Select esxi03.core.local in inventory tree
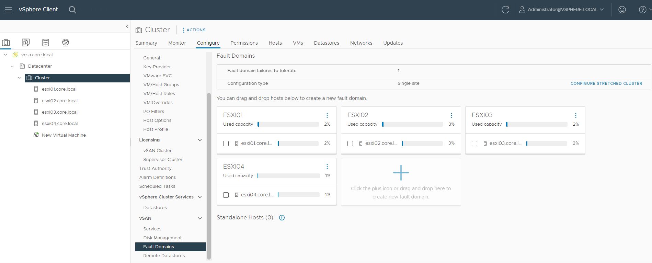 tap(60, 112)
